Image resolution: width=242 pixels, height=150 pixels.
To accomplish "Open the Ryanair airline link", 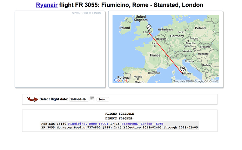I will pyautogui.click(x=47, y=5).
